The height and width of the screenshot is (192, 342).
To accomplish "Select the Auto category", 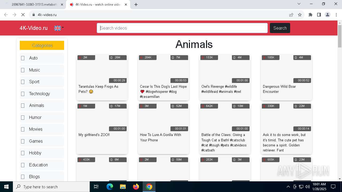I will click(42, 58).
